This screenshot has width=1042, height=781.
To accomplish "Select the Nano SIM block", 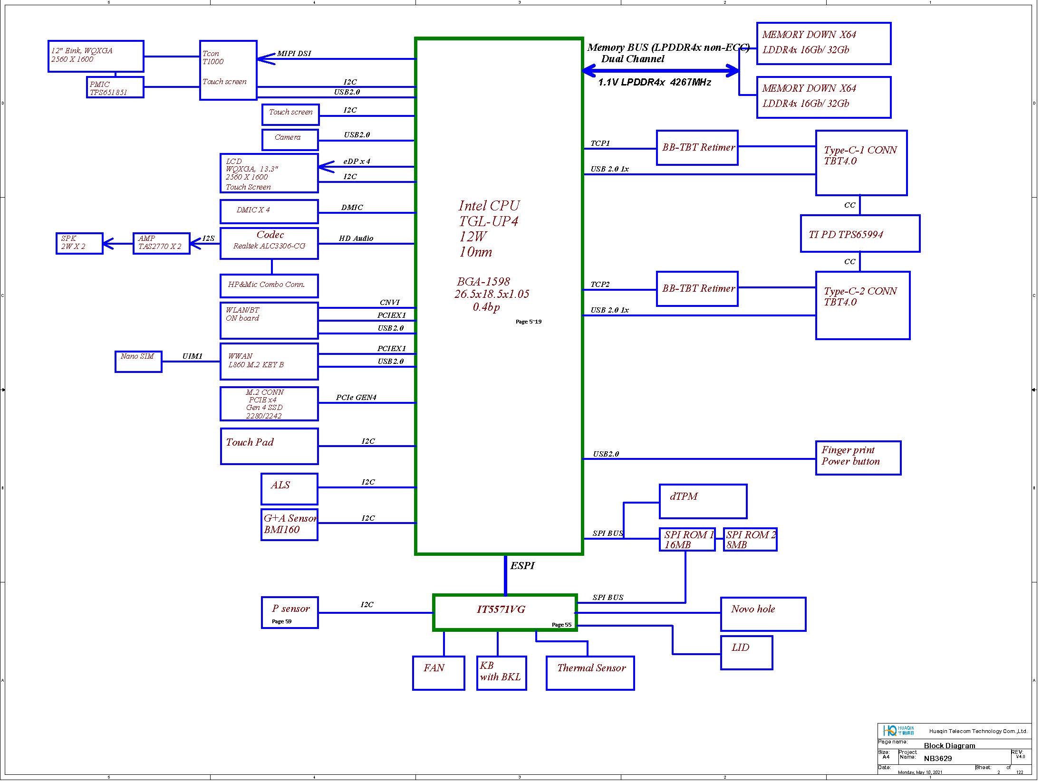I will (x=138, y=362).
